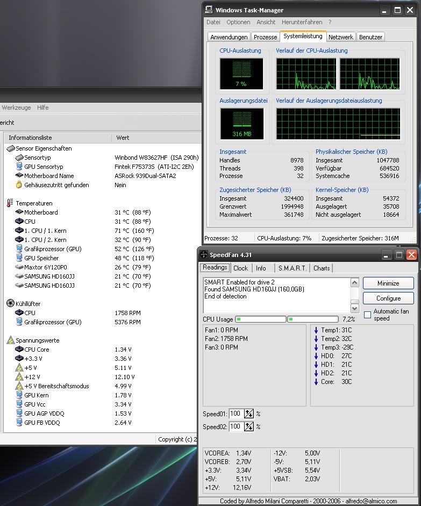Switch to the Netzwerk tab

pyautogui.click(x=341, y=37)
